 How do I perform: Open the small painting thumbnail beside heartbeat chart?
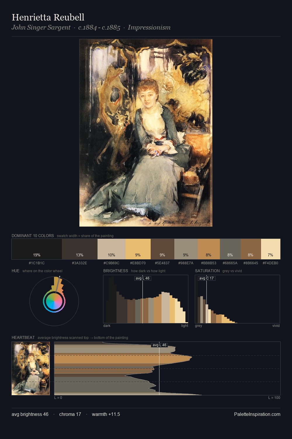tap(31, 368)
